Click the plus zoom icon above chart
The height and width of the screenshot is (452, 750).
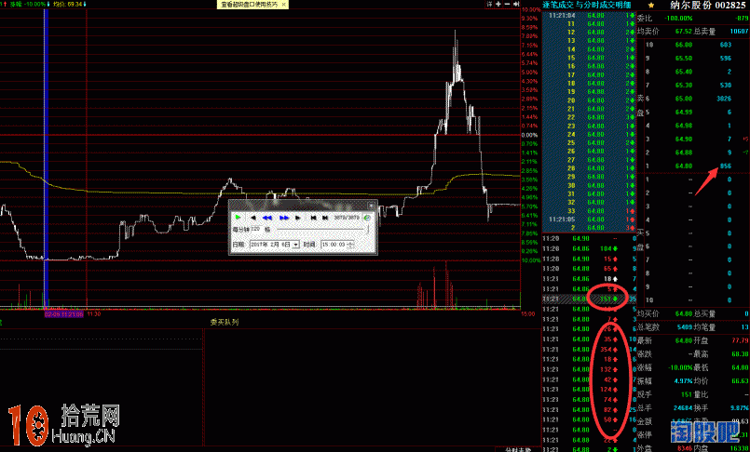tap(498, 4)
